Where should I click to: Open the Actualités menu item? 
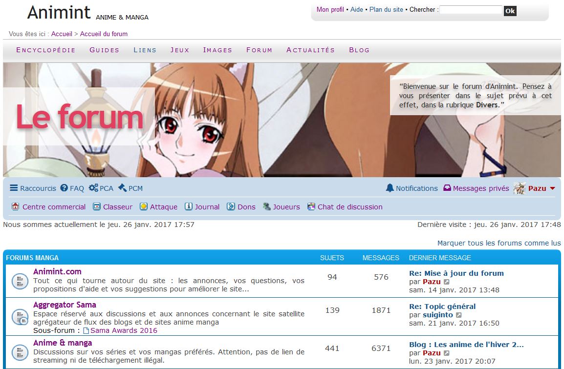[x=310, y=50]
